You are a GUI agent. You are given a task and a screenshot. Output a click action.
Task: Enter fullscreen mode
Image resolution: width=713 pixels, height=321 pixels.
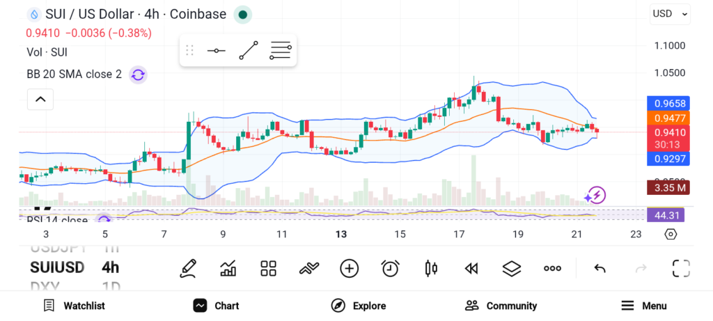click(x=680, y=268)
